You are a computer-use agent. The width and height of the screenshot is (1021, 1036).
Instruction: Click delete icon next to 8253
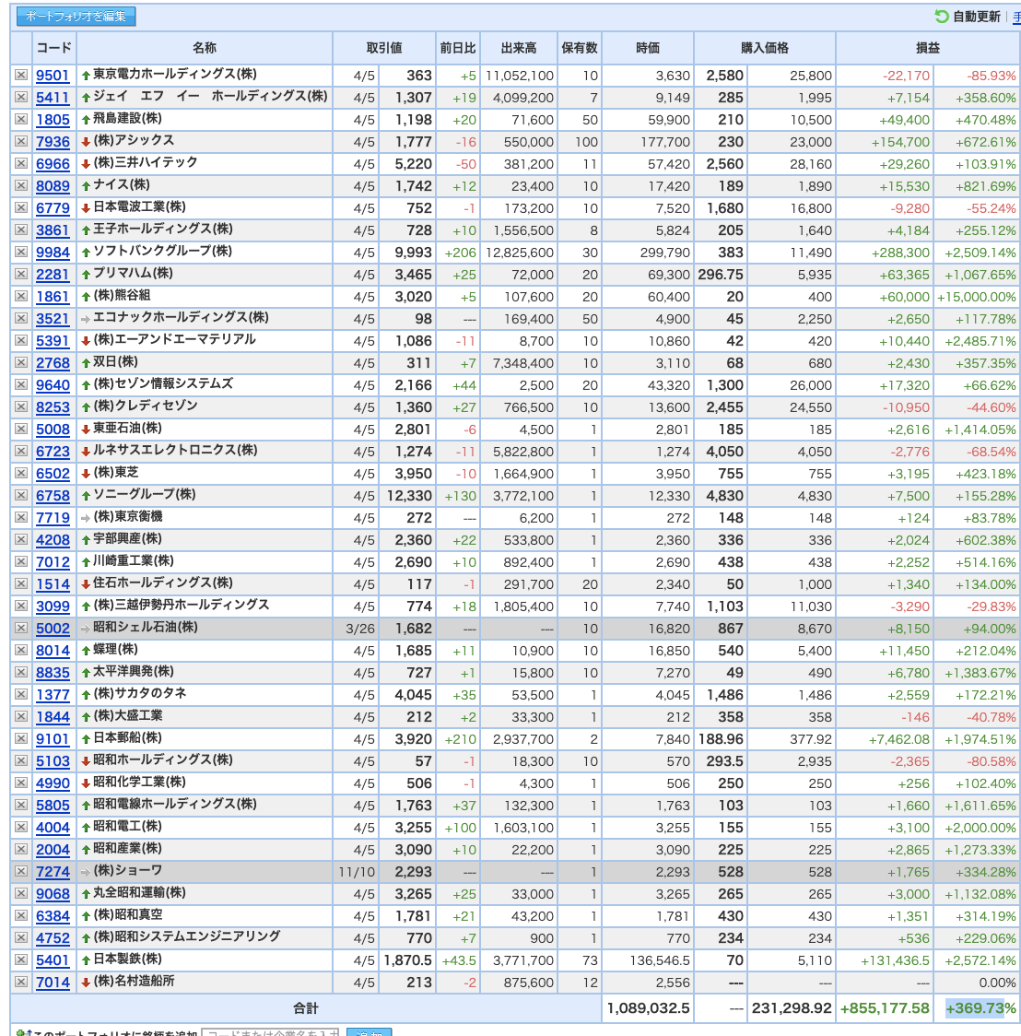click(21, 407)
